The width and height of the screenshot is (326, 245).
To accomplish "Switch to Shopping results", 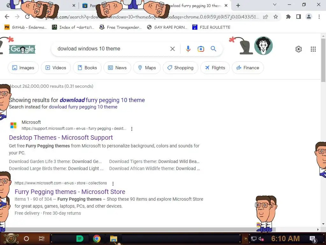I will coord(180,68).
